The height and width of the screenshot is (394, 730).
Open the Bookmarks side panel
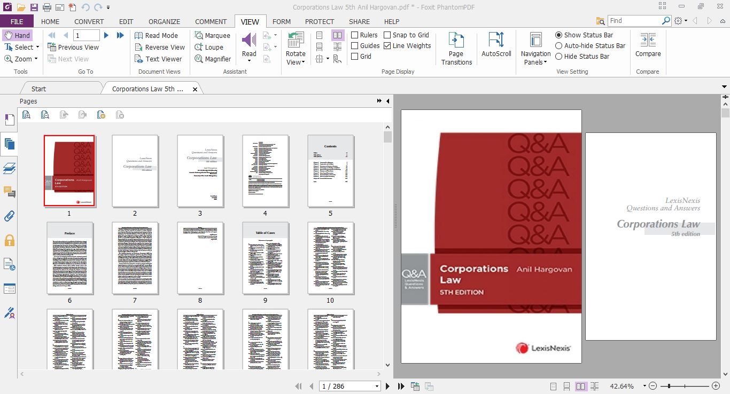[9, 120]
